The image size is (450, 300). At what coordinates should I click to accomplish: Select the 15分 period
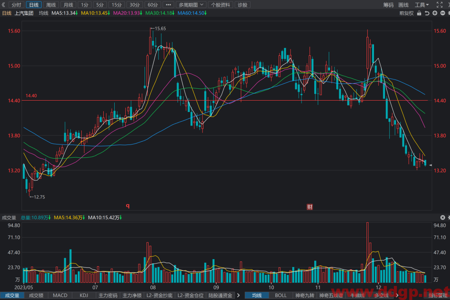pos(116,4)
